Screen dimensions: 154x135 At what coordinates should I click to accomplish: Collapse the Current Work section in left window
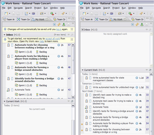coord(4,101)
